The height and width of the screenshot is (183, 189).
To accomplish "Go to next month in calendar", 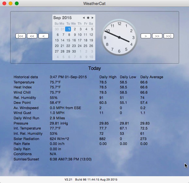I will click(x=93, y=18).
